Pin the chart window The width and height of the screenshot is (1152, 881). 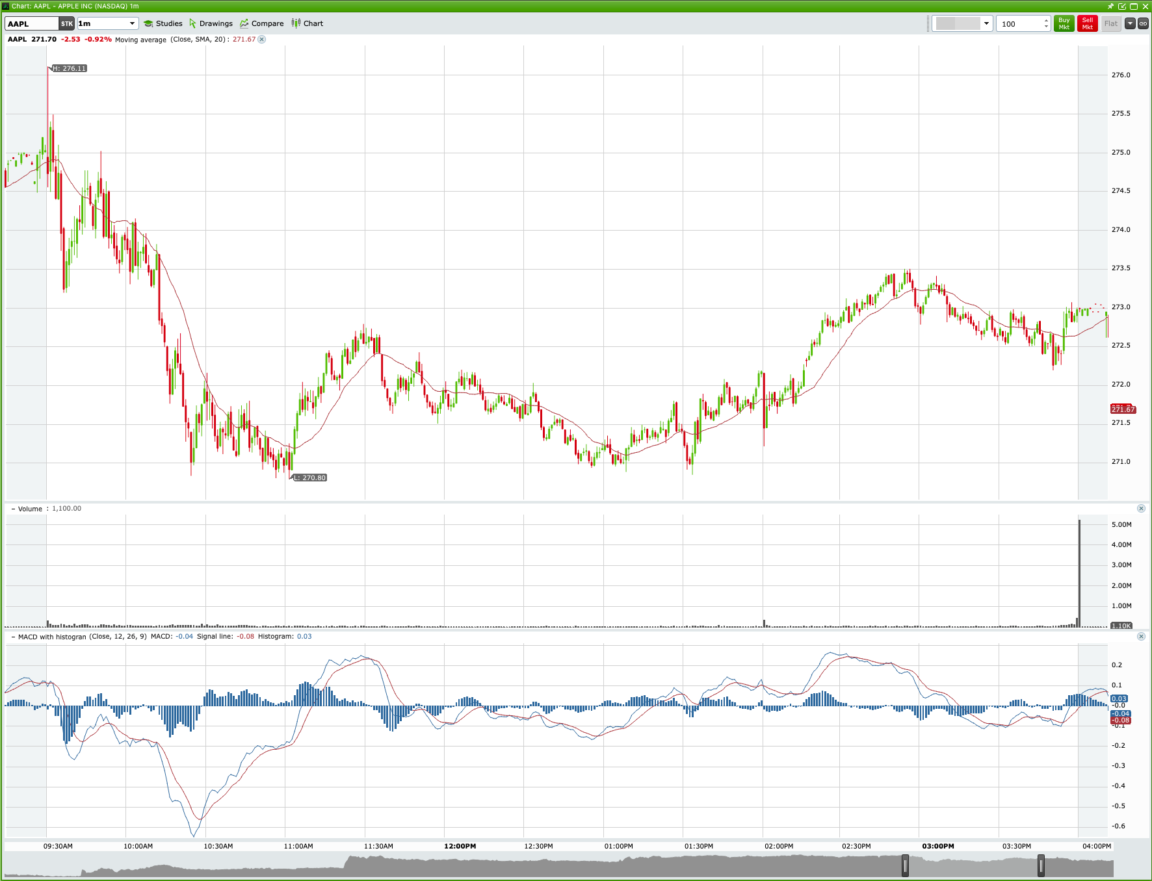point(1111,6)
